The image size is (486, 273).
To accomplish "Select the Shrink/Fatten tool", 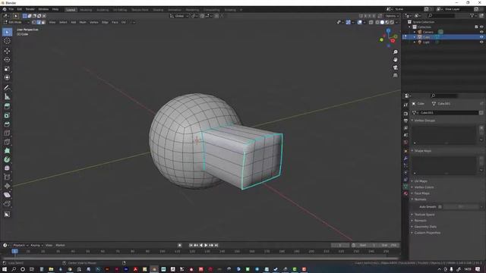I will click(7, 186).
